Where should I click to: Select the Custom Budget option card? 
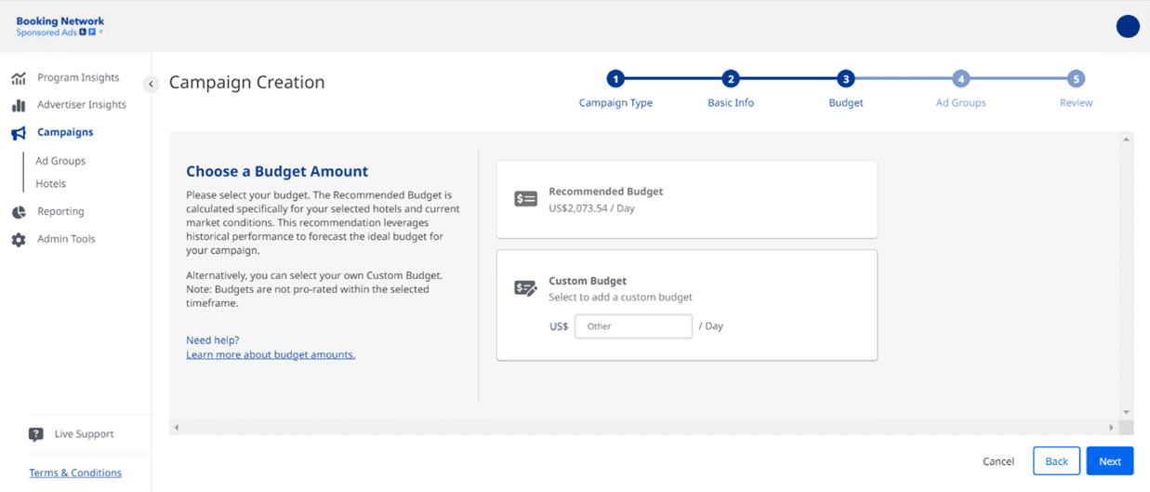pos(687,304)
